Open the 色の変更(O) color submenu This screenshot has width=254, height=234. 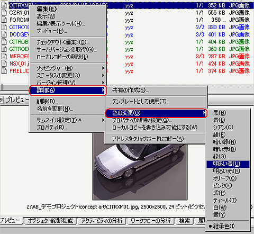click(156, 113)
